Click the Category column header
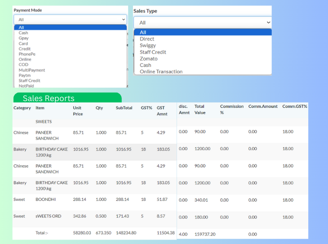This screenshot has height=244, width=328. (x=22, y=108)
